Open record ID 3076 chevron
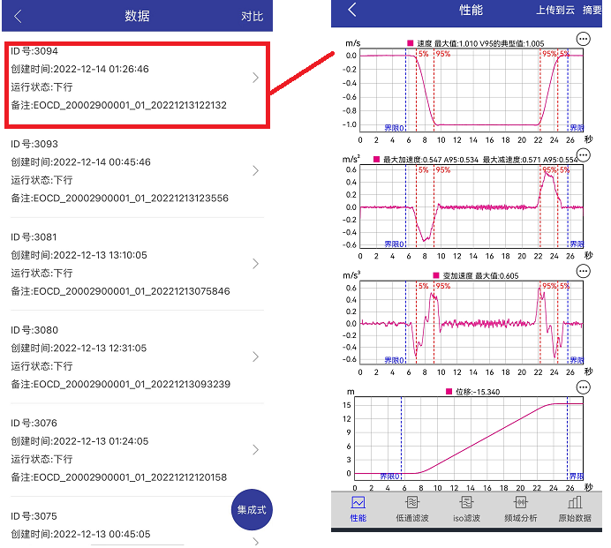The height and width of the screenshot is (548, 611). [256, 450]
